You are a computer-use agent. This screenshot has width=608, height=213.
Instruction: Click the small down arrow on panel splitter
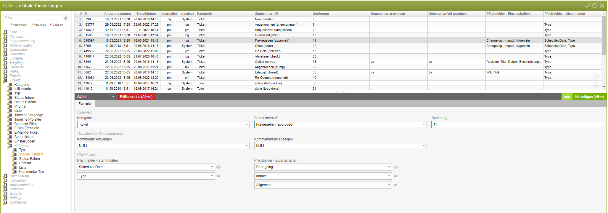344,92
